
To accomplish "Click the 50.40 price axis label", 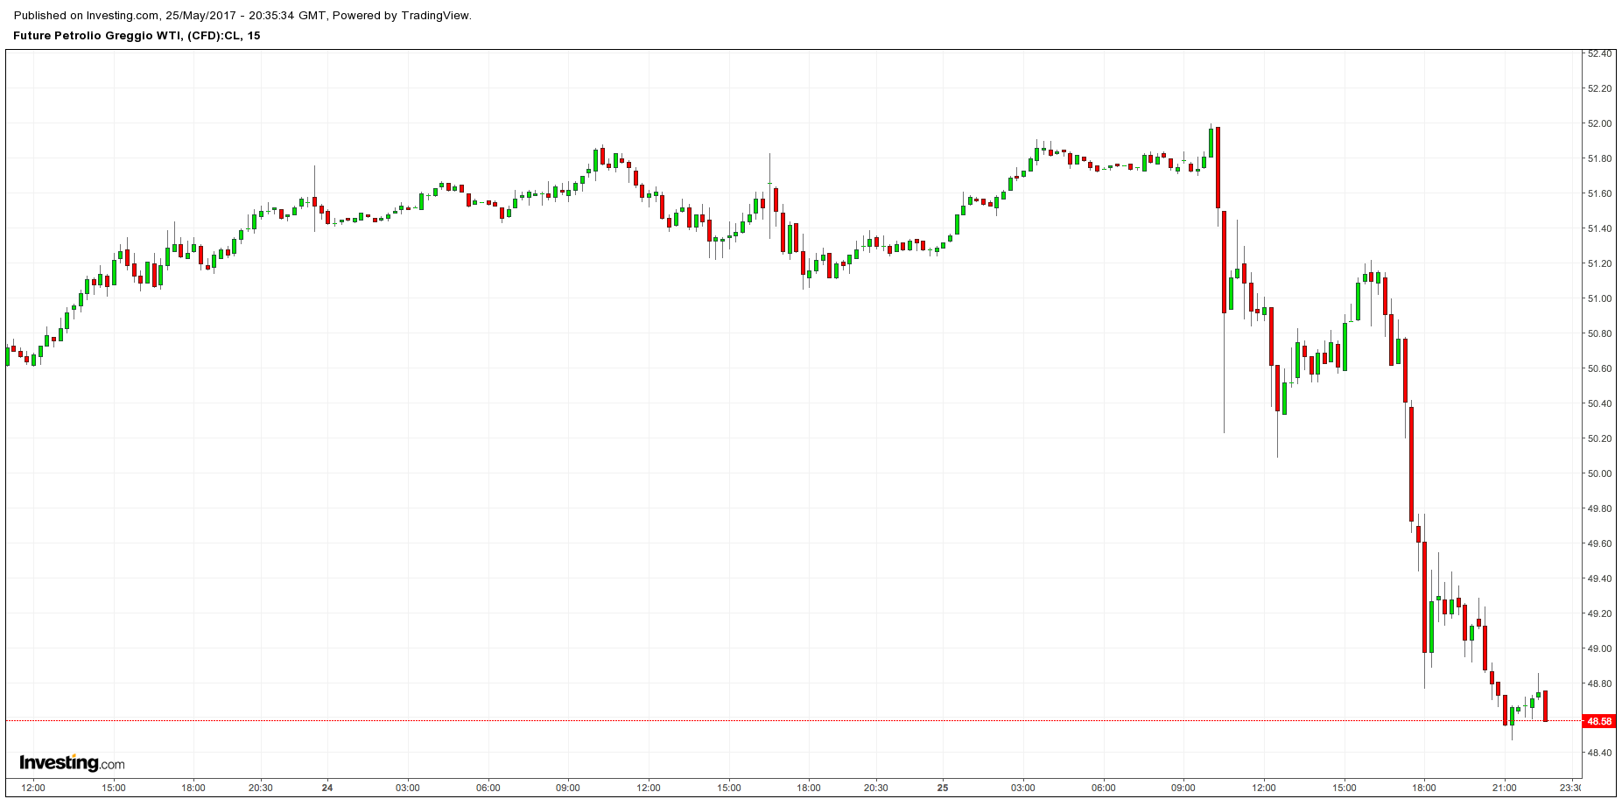I will click(1599, 404).
